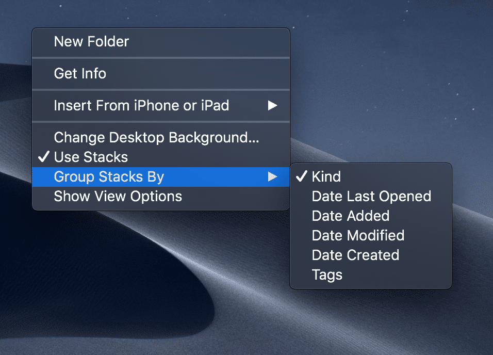The height and width of the screenshot is (355, 493).
Task: Open Get Info for the desktop
Action: pos(80,74)
